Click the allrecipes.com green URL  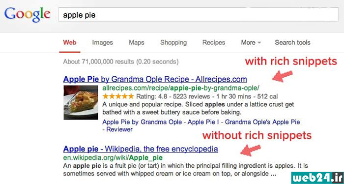click(181, 88)
